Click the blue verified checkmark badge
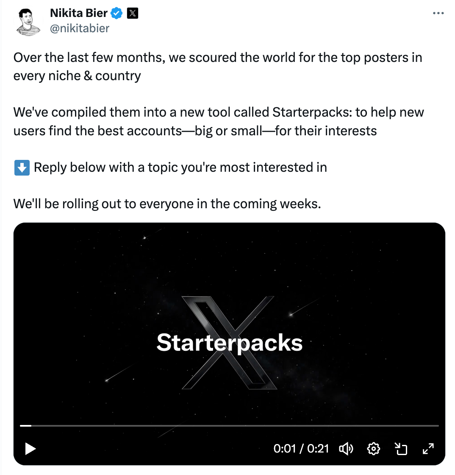 click(x=117, y=14)
